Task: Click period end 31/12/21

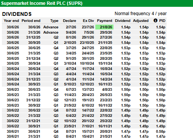Action: point(33,121)
